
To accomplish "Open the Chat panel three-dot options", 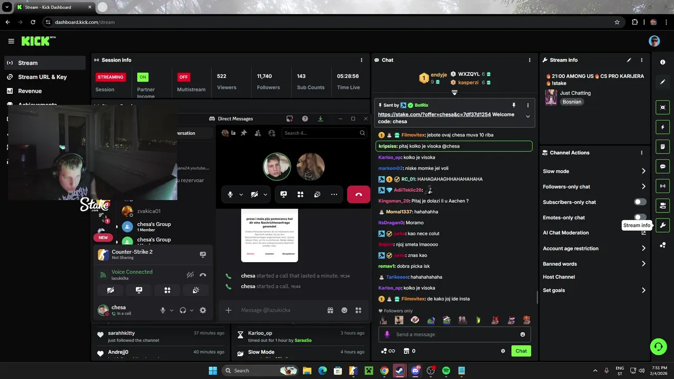I will (529, 60).
